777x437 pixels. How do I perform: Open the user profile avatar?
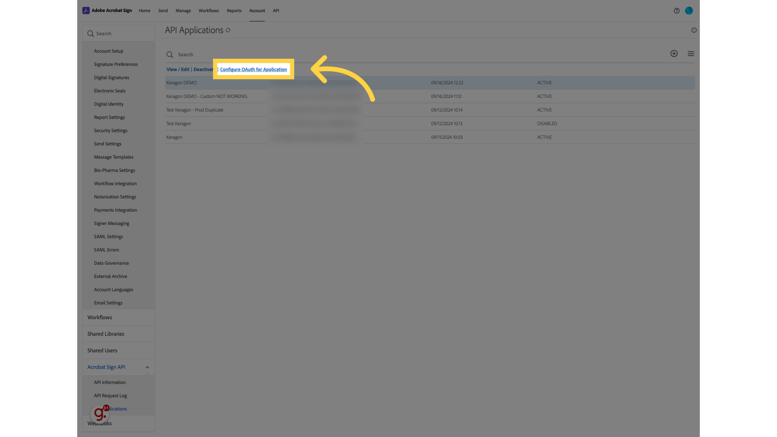[689, 11]
